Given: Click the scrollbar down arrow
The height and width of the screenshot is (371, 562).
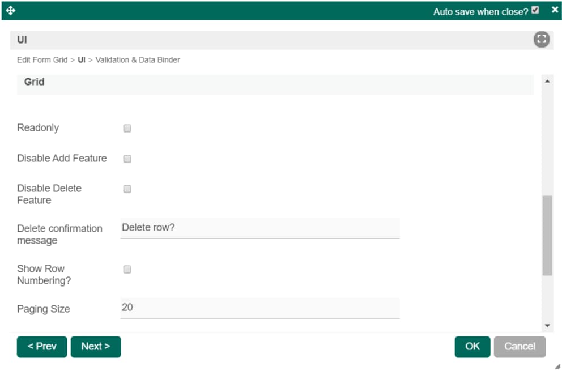Looking at the screenshot, I should (x=547, y=326).
